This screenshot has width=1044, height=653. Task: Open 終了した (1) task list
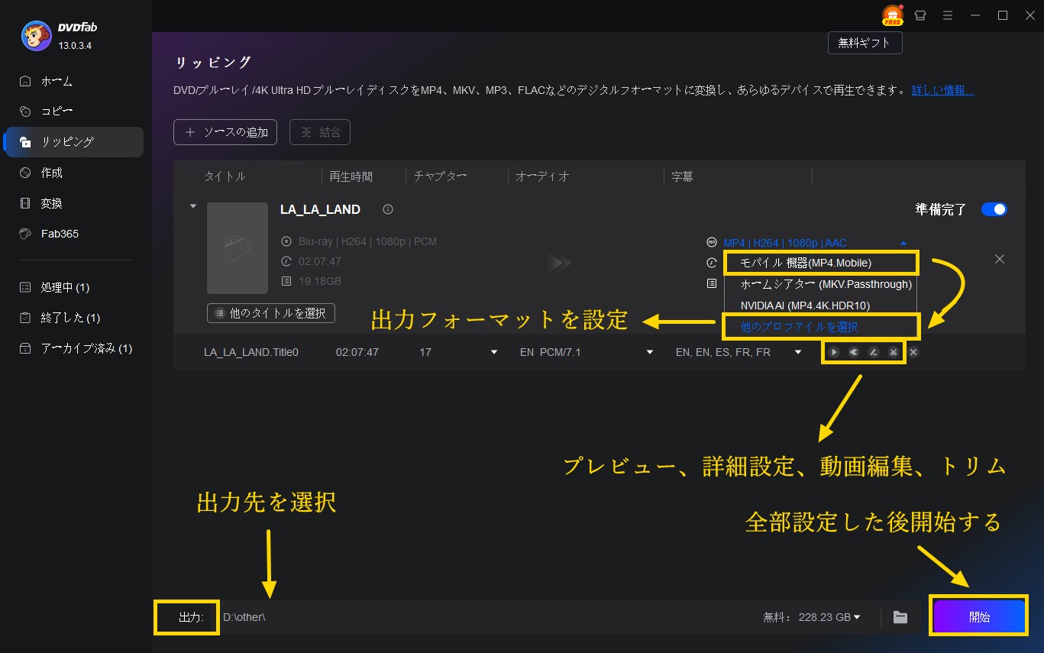[x=74, y=318]
